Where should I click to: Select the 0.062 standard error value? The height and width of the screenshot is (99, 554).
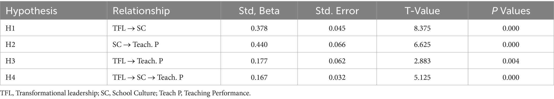click(337, 61)
